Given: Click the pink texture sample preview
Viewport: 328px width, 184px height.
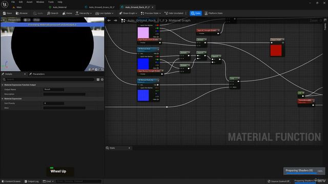Looking at the screenshot, I should (x=143, y=32).
